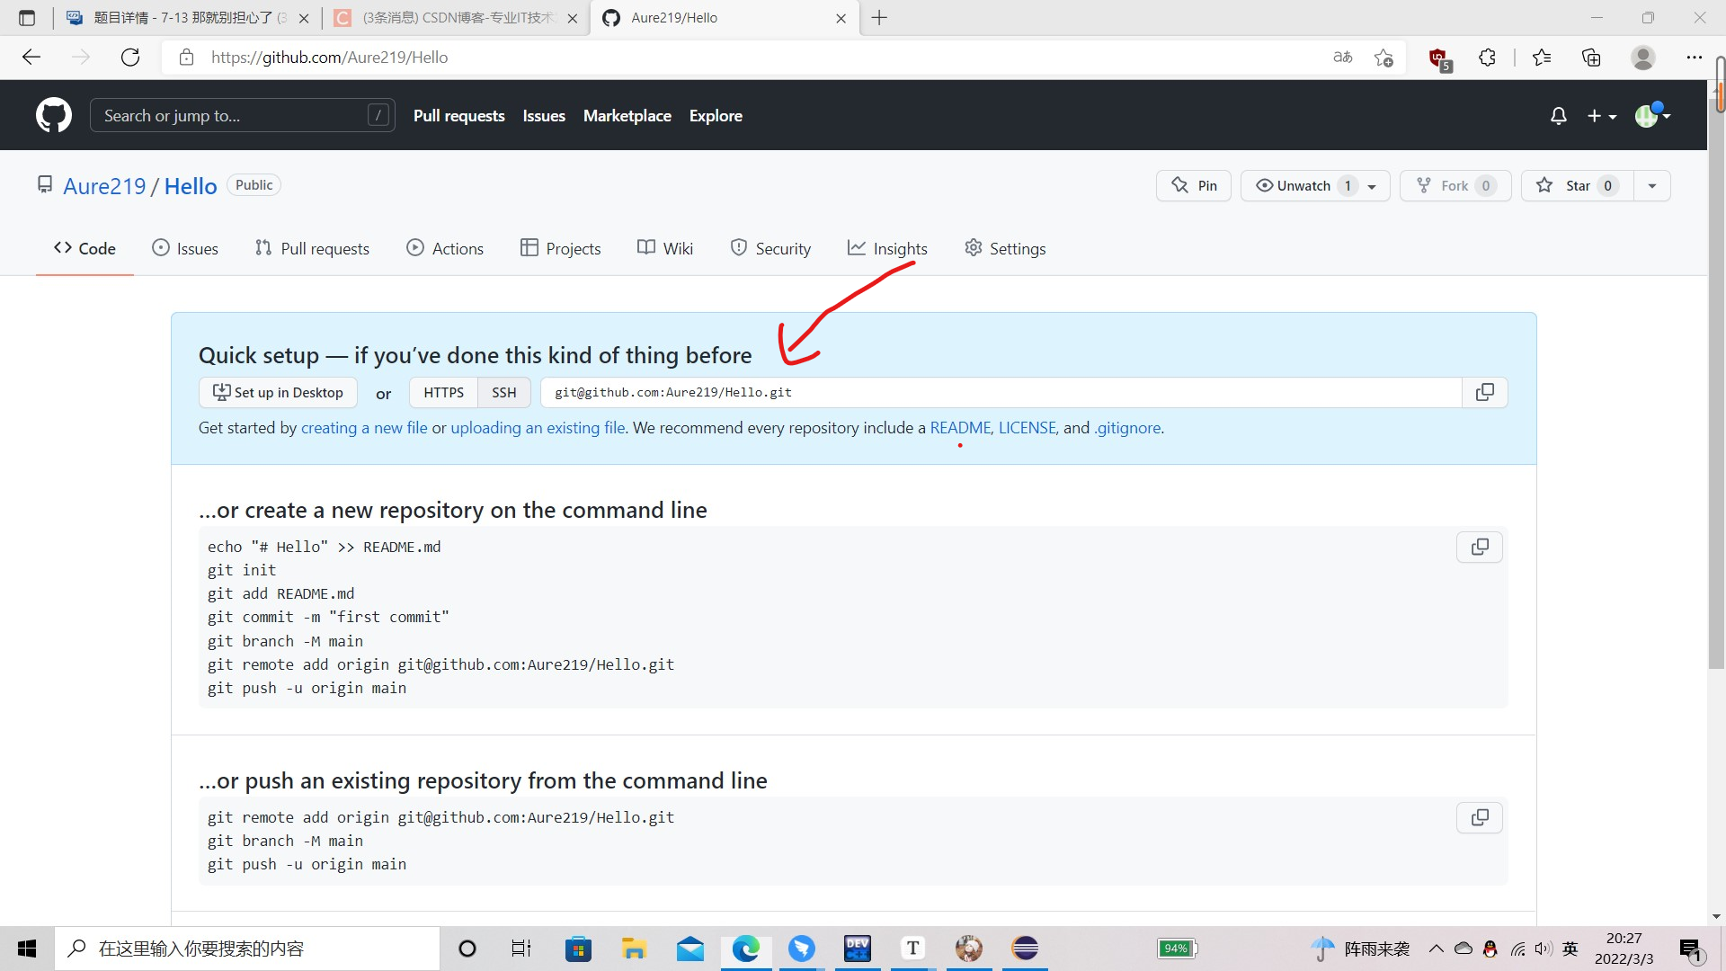The image size is (1726, 971).
Task: Add page to favorites star icon
Action: pyautogui.click(x=1383, y=58)
